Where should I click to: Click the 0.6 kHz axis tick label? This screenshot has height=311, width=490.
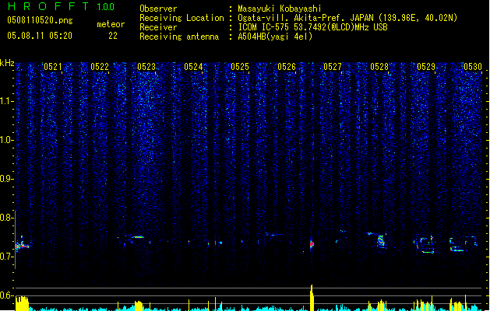coord(6,295)
